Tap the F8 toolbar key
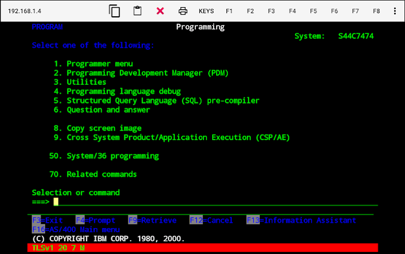Screen dimensions: 405x254 point(377,11)
